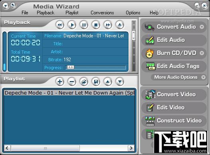The image size is (210, 155).
Task: Click the Burn CD/DVD button label
Action: point(176,53)
